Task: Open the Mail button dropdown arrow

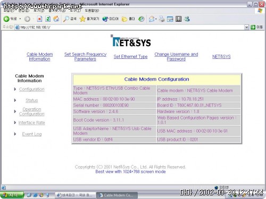Action: [x=156, y=19]
